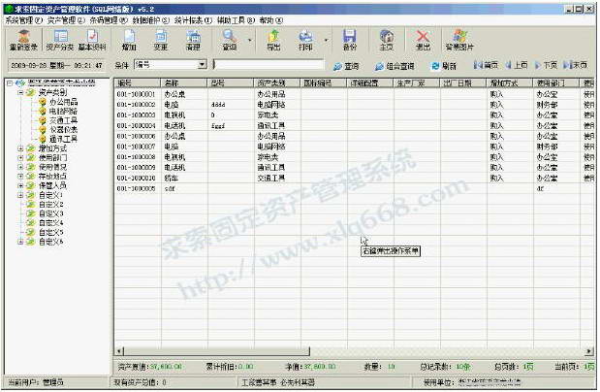Click the 刷新 refresh button
Image resolution: width=600 pixels, height=392 pixels.
tap(444, 66)
